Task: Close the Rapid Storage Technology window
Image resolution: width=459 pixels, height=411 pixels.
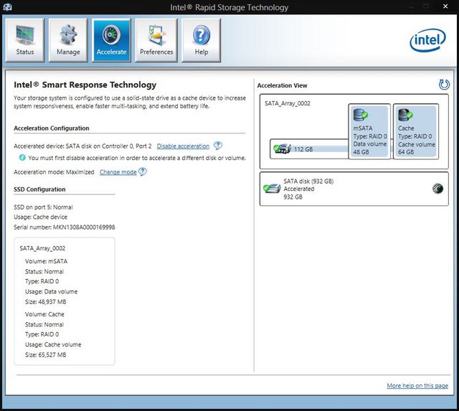Action: (445, 6)
